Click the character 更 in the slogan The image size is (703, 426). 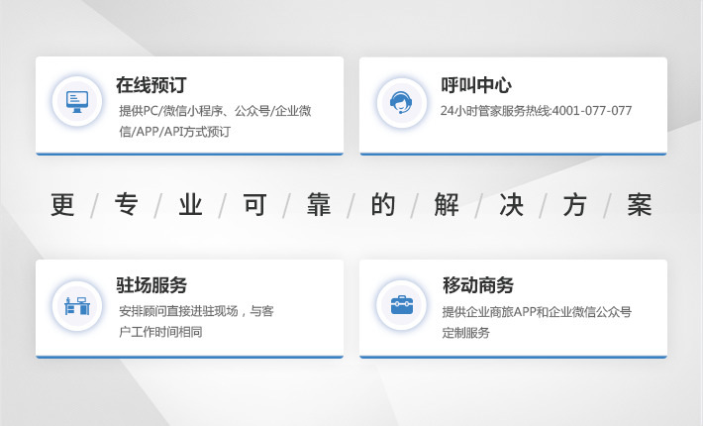point(62,204)
